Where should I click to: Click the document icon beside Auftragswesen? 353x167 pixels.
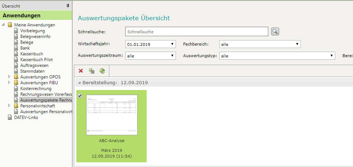pyautogui.click(x=16, y=65)
